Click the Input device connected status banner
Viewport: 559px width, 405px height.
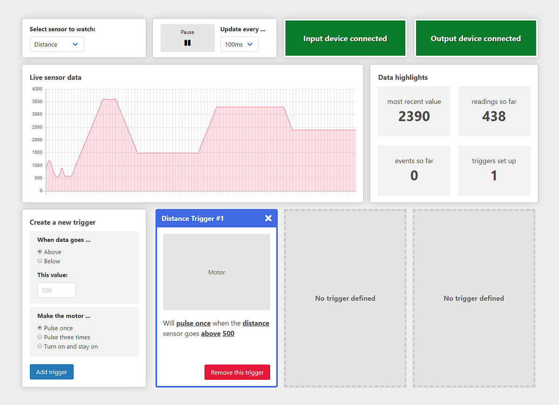[345, 38]
